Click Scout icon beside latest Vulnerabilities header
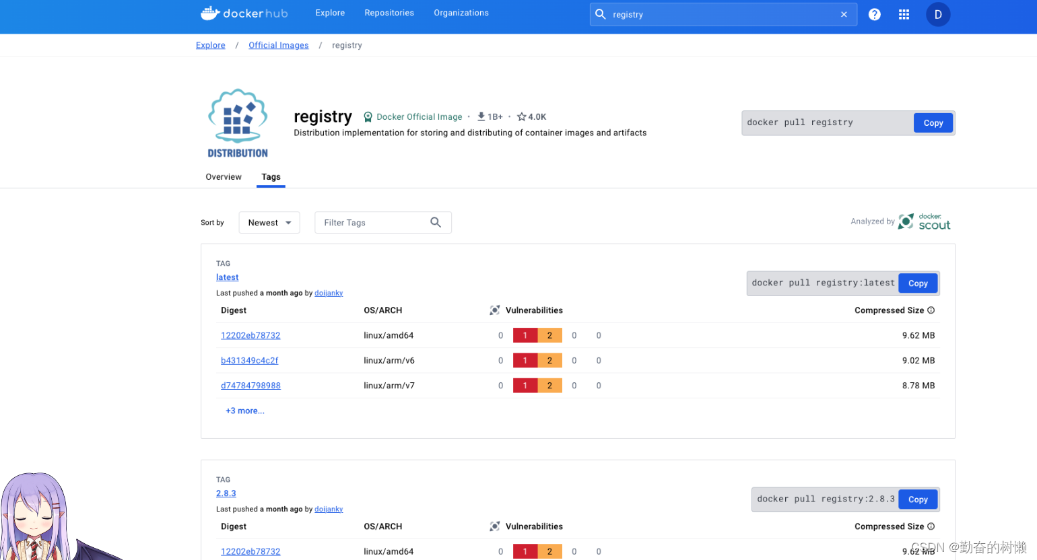Screen dimensions: 1037x560 [x=495, y=310]
